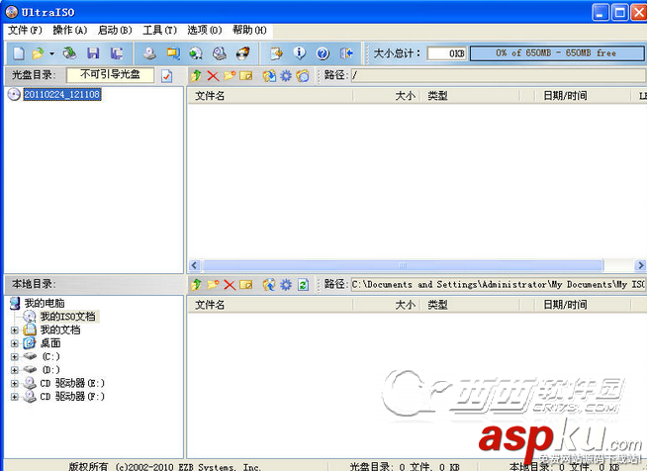
Task: Click gear icon in local directory toolbar
Action: click(286, 284)
